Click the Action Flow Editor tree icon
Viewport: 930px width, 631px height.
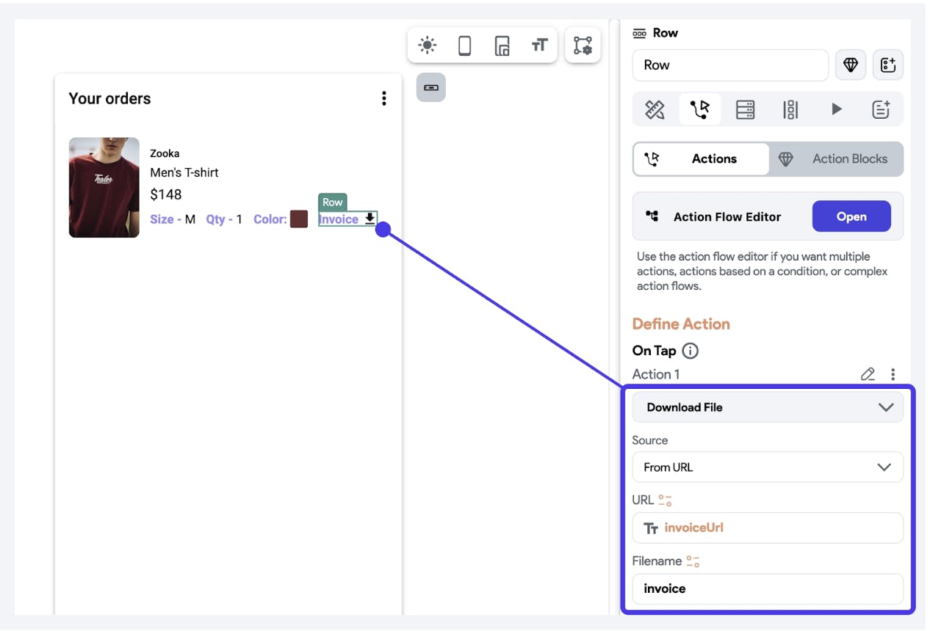[652, 216]
